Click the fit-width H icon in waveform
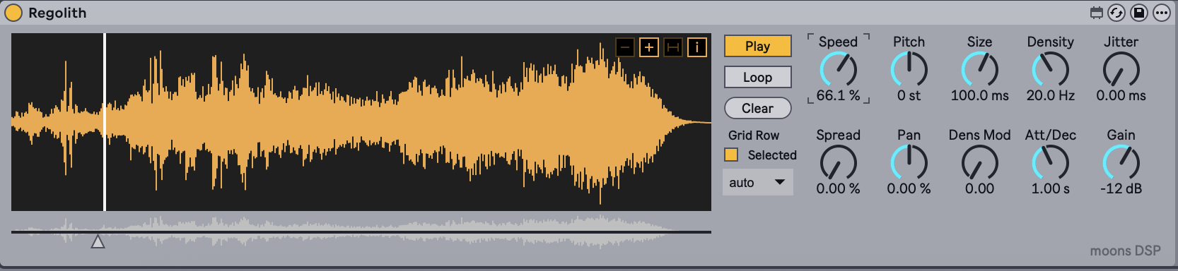This screenshot has width=1178, height=271. (673, 47)
